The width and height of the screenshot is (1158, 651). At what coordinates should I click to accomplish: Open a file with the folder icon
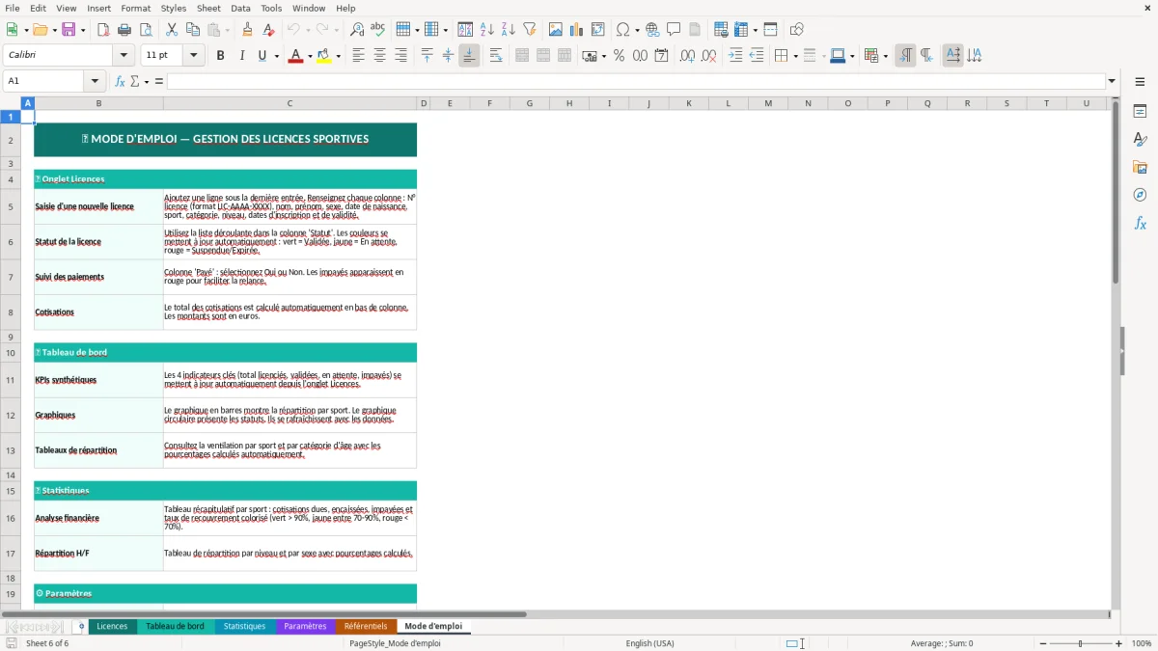tap(39, 30)
